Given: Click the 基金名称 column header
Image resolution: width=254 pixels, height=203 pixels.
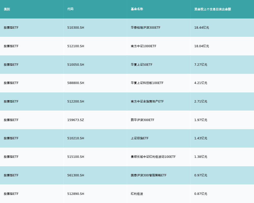Looking at the screenshot, I should [x=137, y=9].
